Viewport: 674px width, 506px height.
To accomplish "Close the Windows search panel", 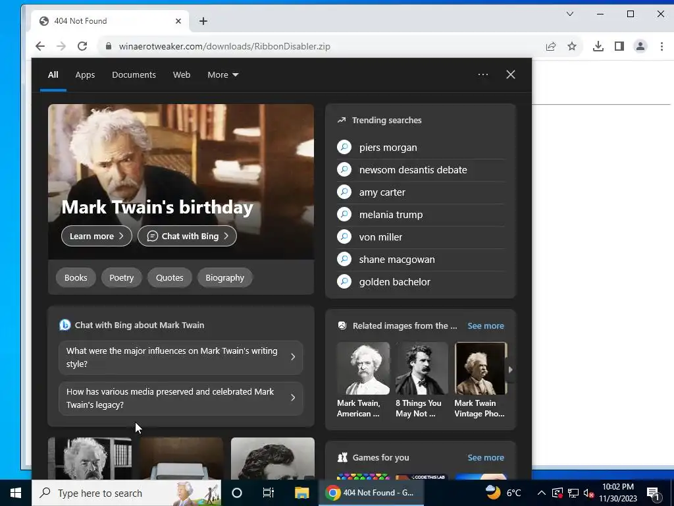I will [x=511, y=74].
